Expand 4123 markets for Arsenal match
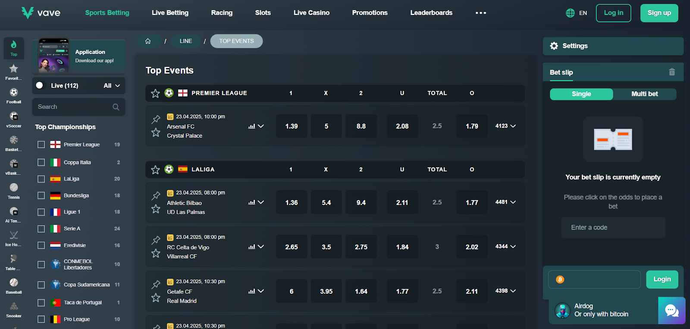 505,126
